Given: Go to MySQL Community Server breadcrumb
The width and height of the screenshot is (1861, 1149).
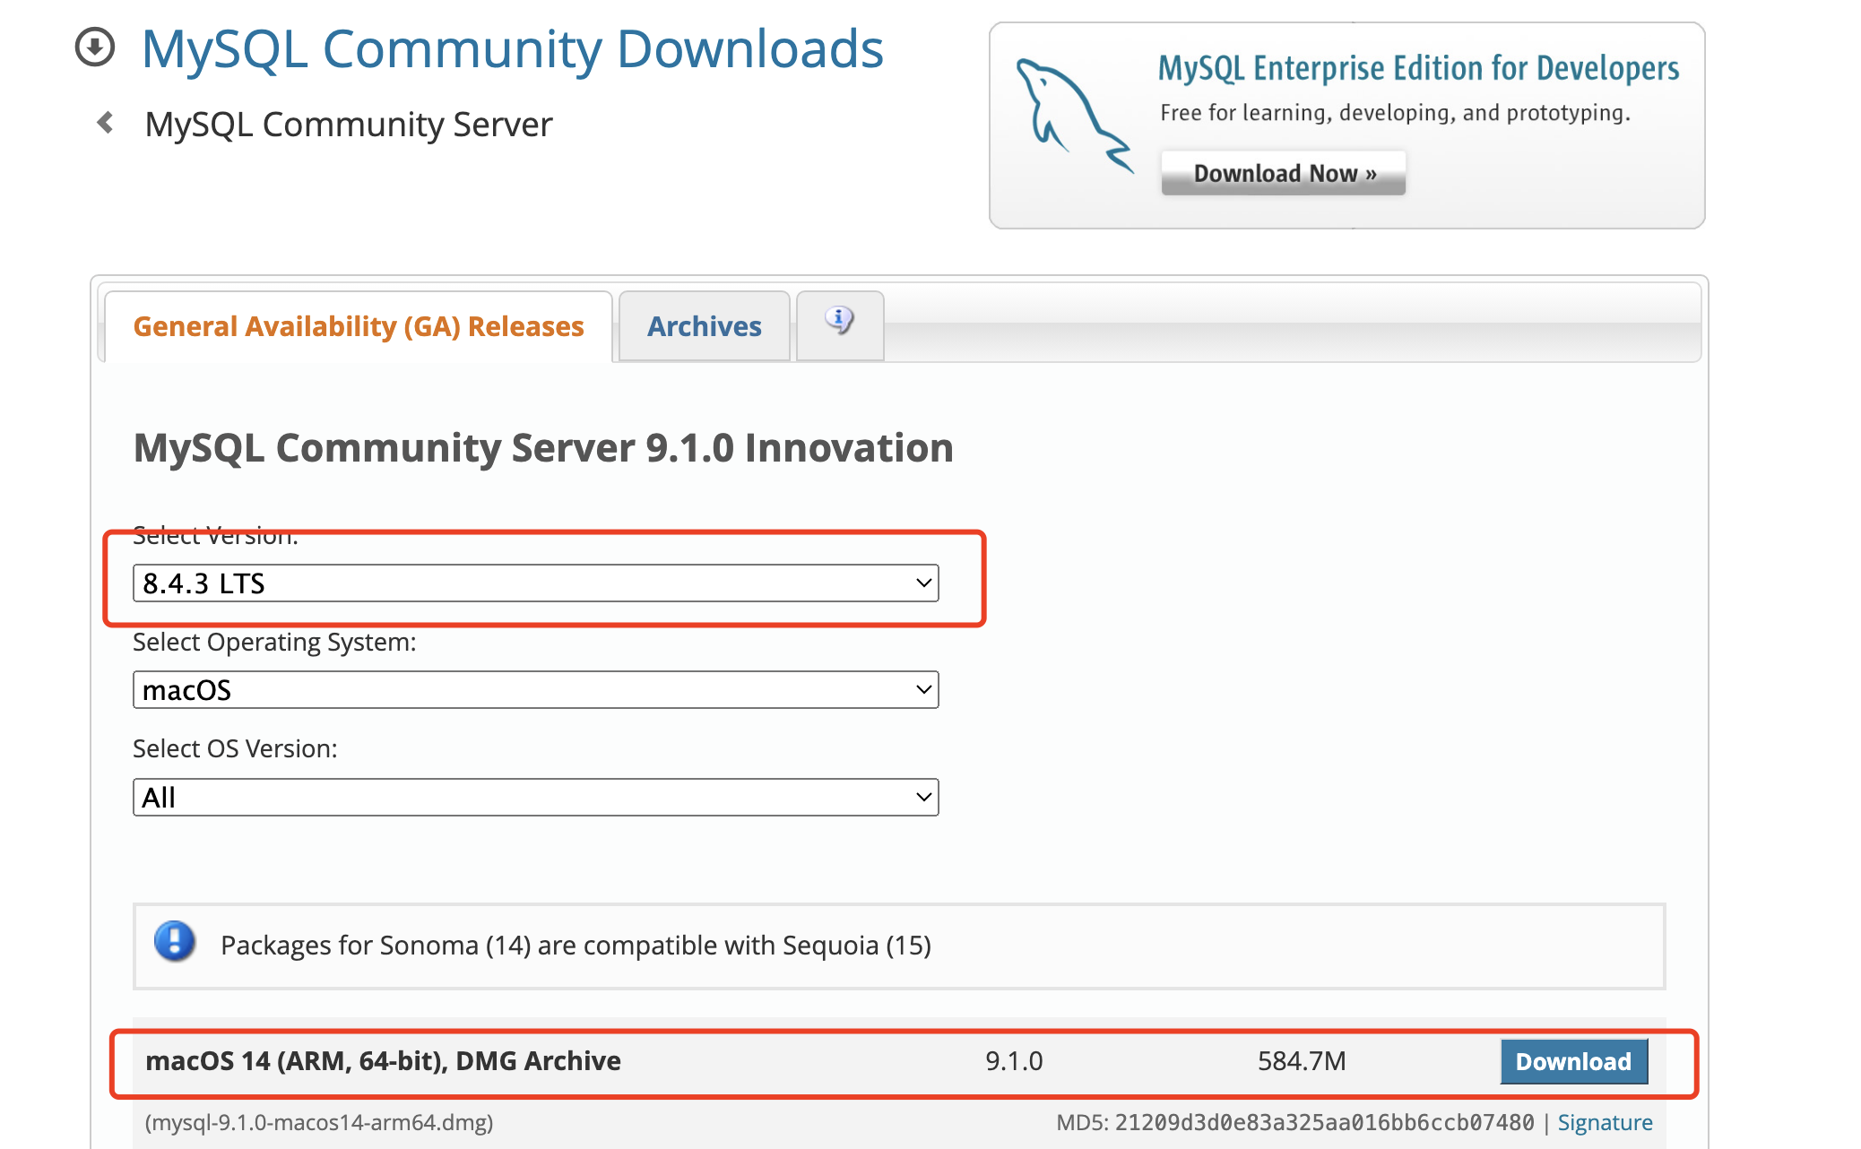Looking at the screenshot, I should [349, 125].
